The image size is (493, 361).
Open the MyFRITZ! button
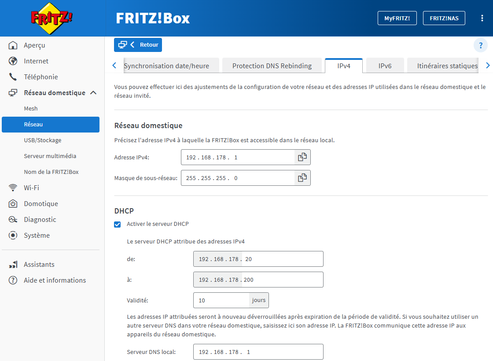click(397, 18)
